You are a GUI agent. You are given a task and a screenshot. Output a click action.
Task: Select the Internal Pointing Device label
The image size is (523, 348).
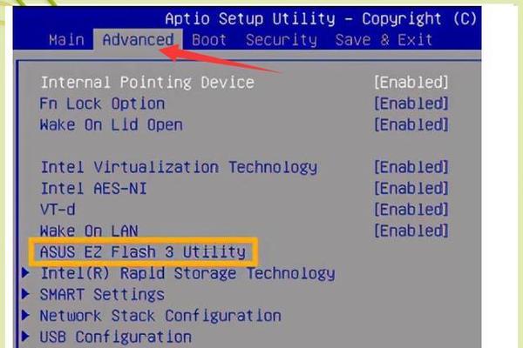tap(147, 83)
